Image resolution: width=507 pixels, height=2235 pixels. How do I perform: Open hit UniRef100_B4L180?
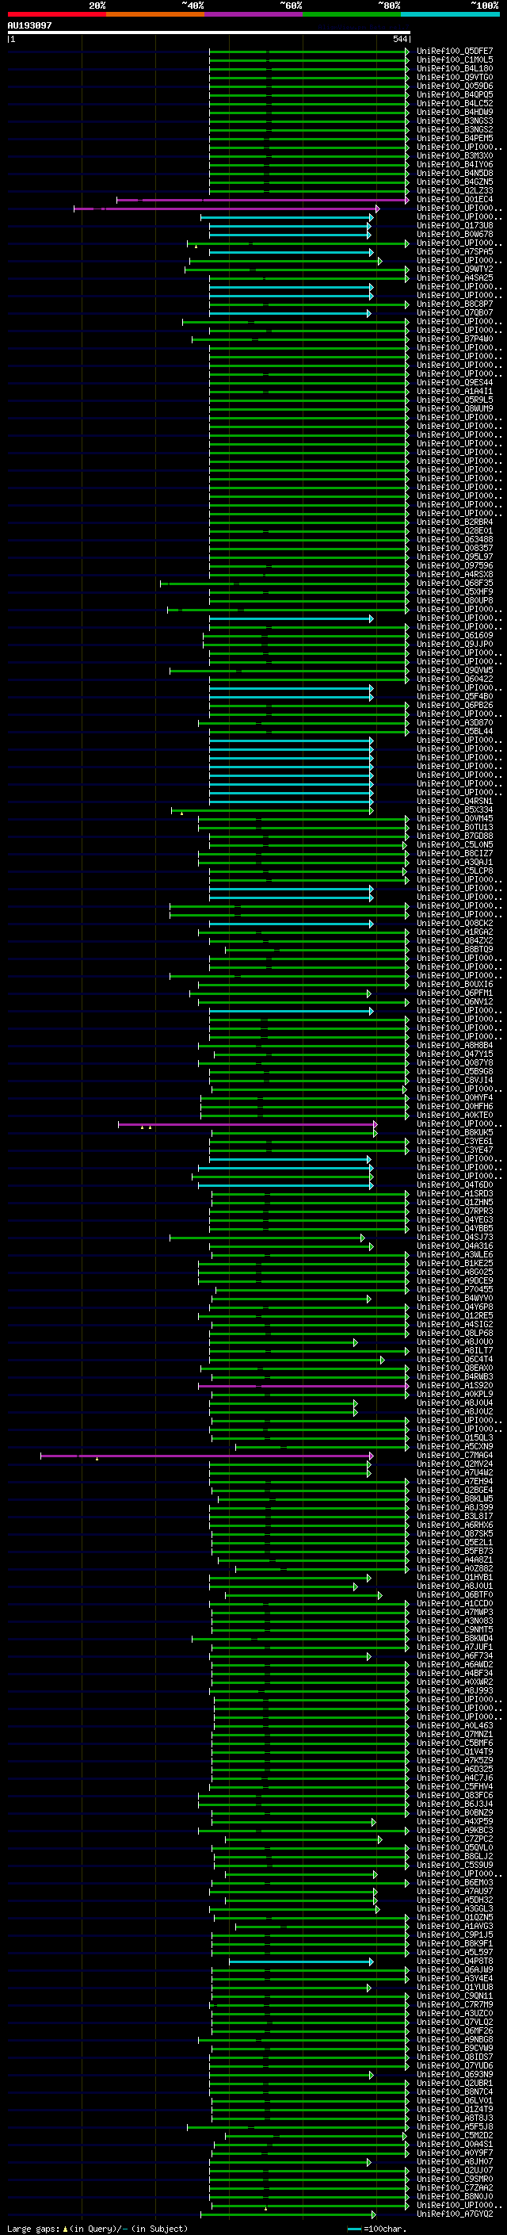(455, 68)
